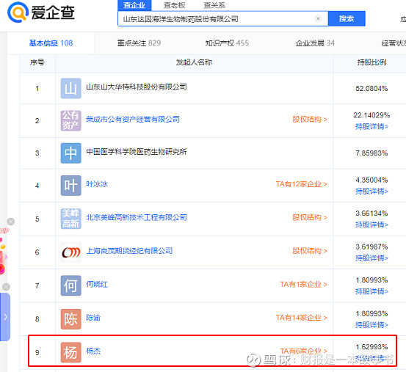The image size is (406, 372).
Task: Click the 52.0804% shareholding value
Action: click(371, 89)
